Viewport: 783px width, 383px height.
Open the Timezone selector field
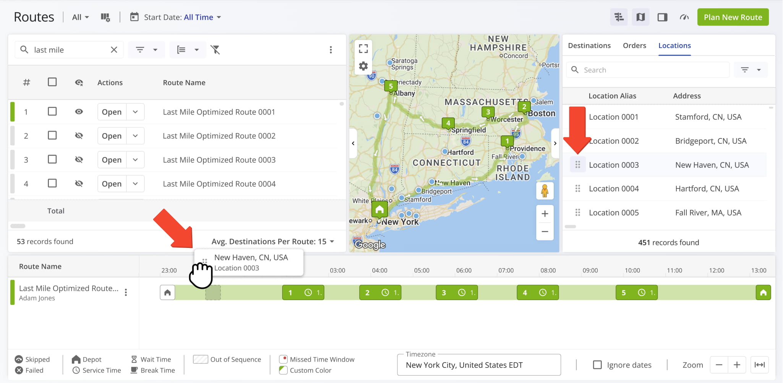tap(479, 365)
